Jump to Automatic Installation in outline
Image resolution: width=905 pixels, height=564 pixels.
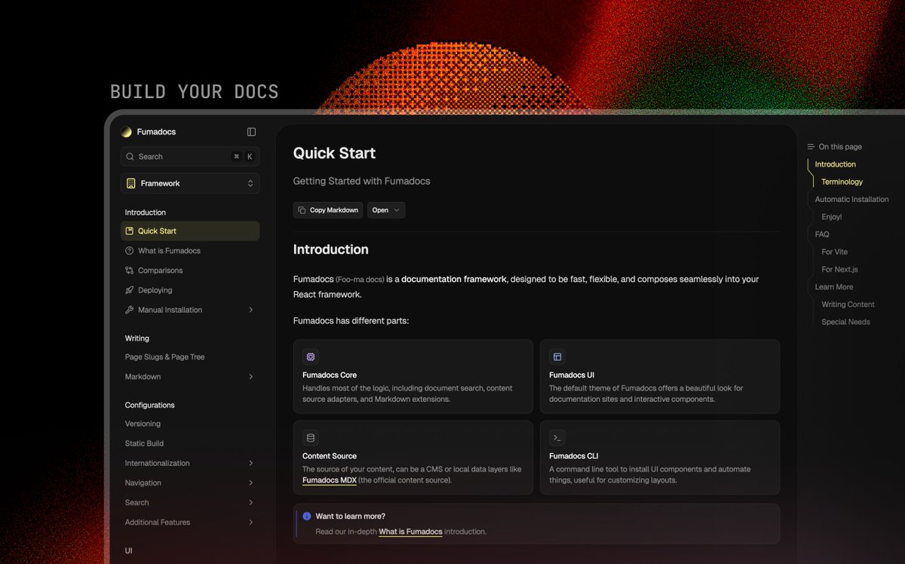click(852, 199)
